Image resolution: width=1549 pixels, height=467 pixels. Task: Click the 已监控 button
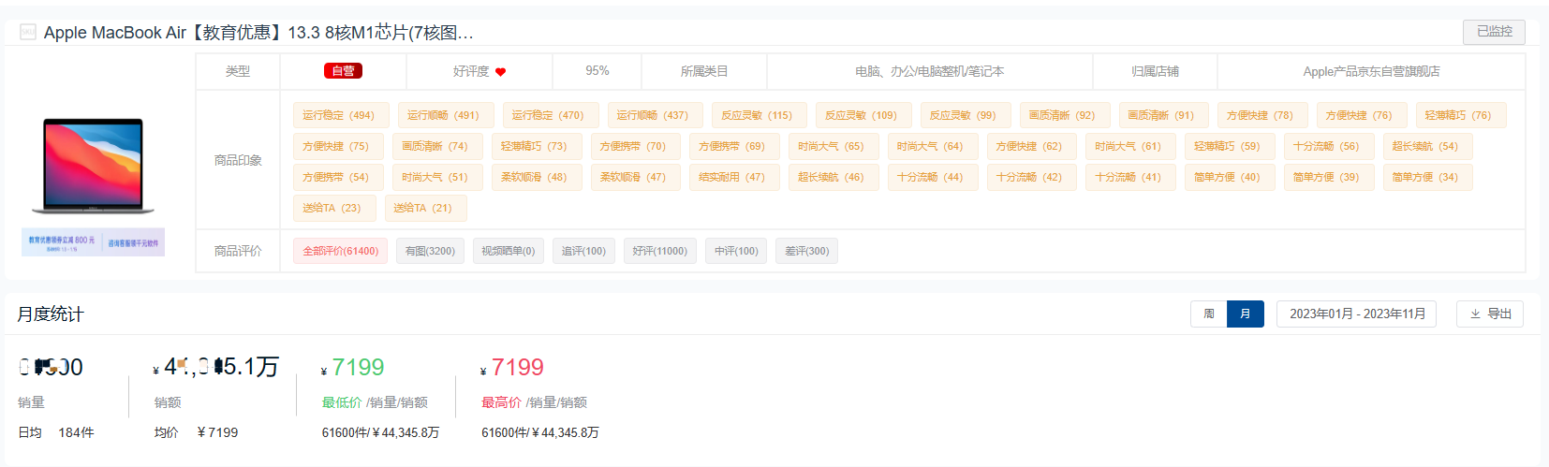(x=1494, y=32)
